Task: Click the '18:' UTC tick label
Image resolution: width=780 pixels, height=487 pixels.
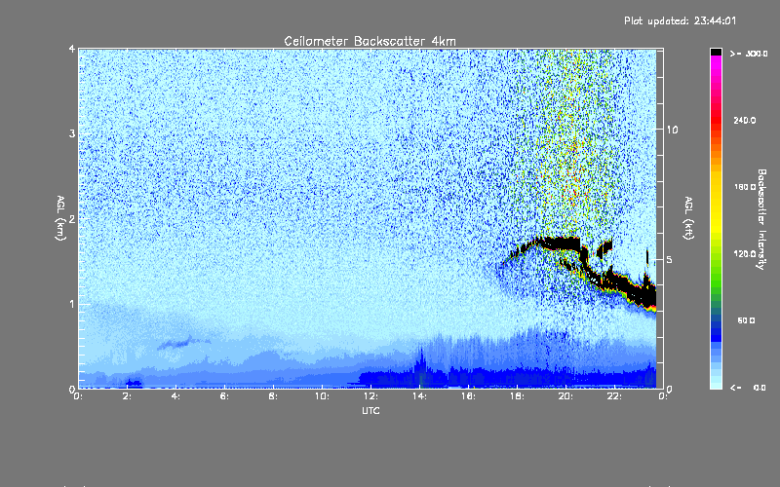Action: pyautogui.click(x=518, y=396)
